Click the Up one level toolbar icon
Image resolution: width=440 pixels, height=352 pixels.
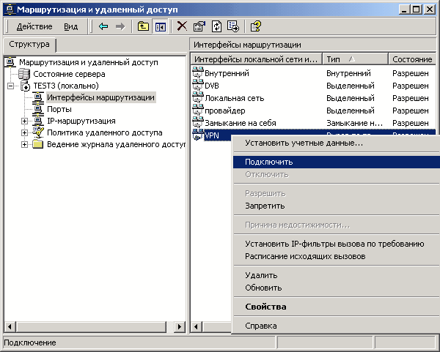(143, 26)
